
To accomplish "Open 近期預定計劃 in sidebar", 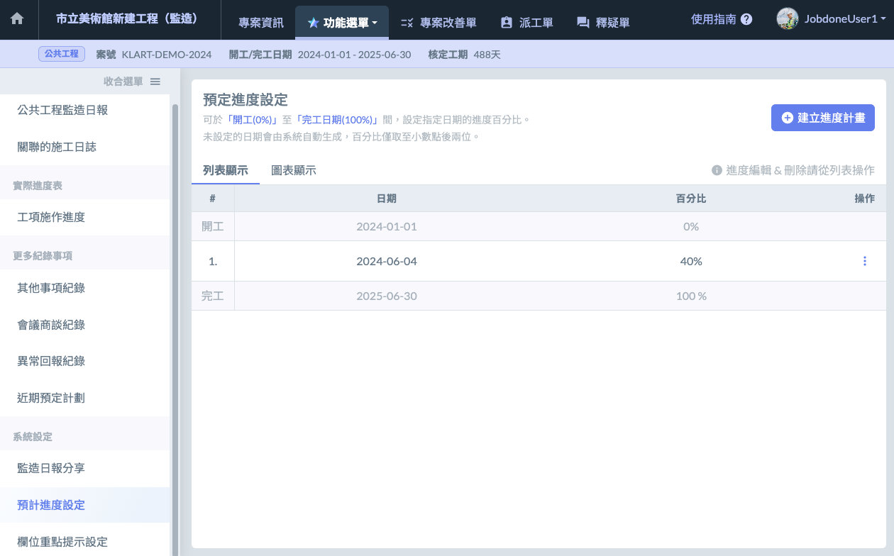I will 85,398.
